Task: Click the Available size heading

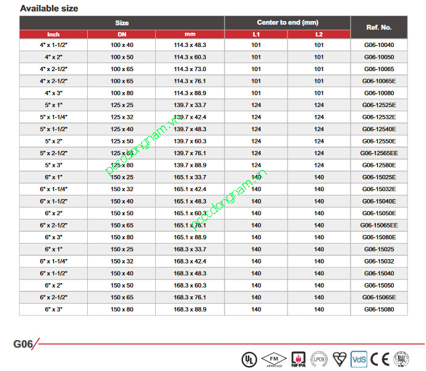Action: [49, 9]
